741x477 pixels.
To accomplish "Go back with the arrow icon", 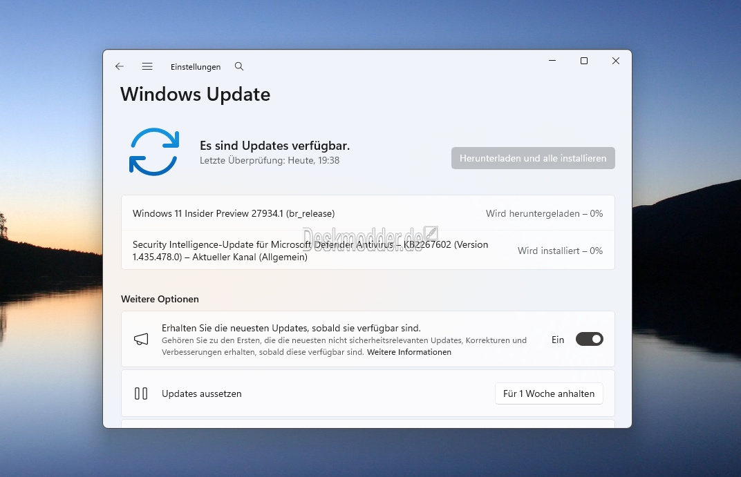I will [119, 66].
